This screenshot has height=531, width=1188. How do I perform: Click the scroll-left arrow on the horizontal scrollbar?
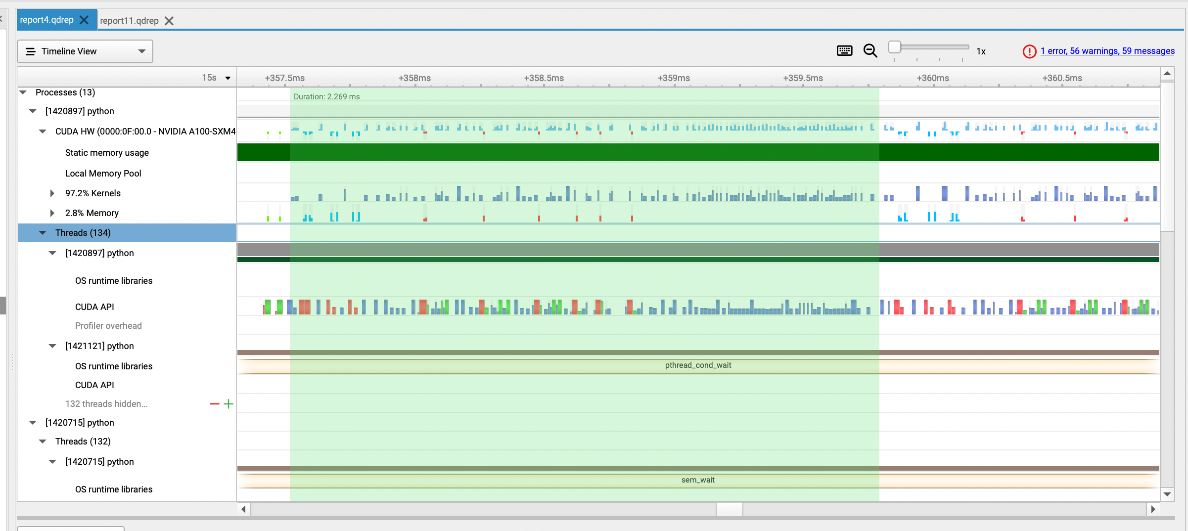point(243,509)
